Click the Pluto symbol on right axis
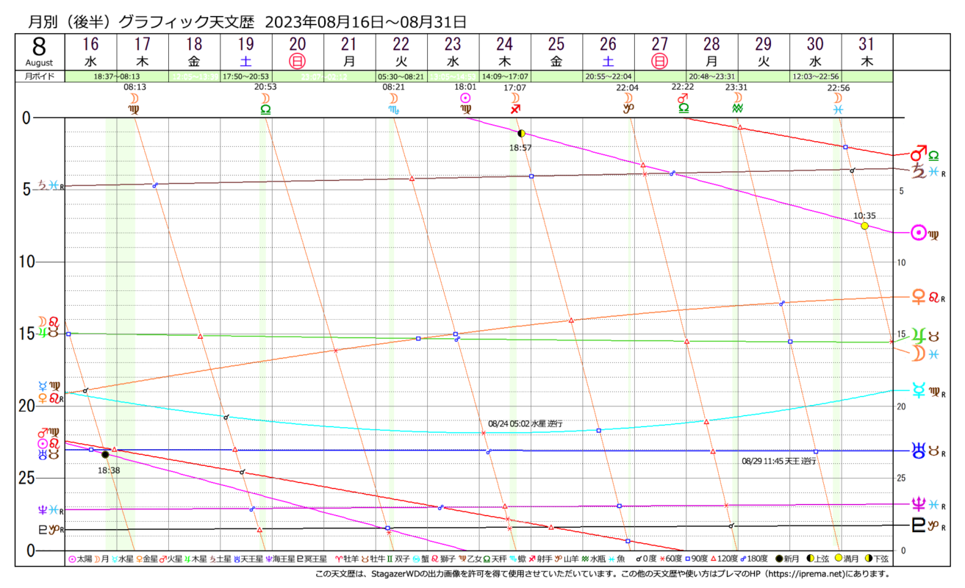The image size is (965, 588). (x=918, y=525)
